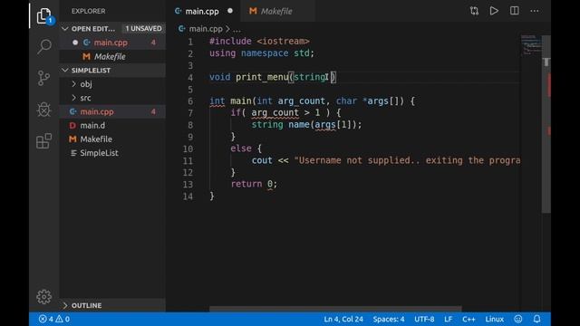Open the Debug view icon

pos(44,110)
